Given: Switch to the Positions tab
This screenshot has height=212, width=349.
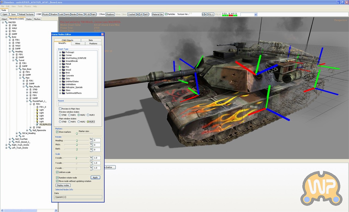Looking at the screenshot, I should 93,44.
